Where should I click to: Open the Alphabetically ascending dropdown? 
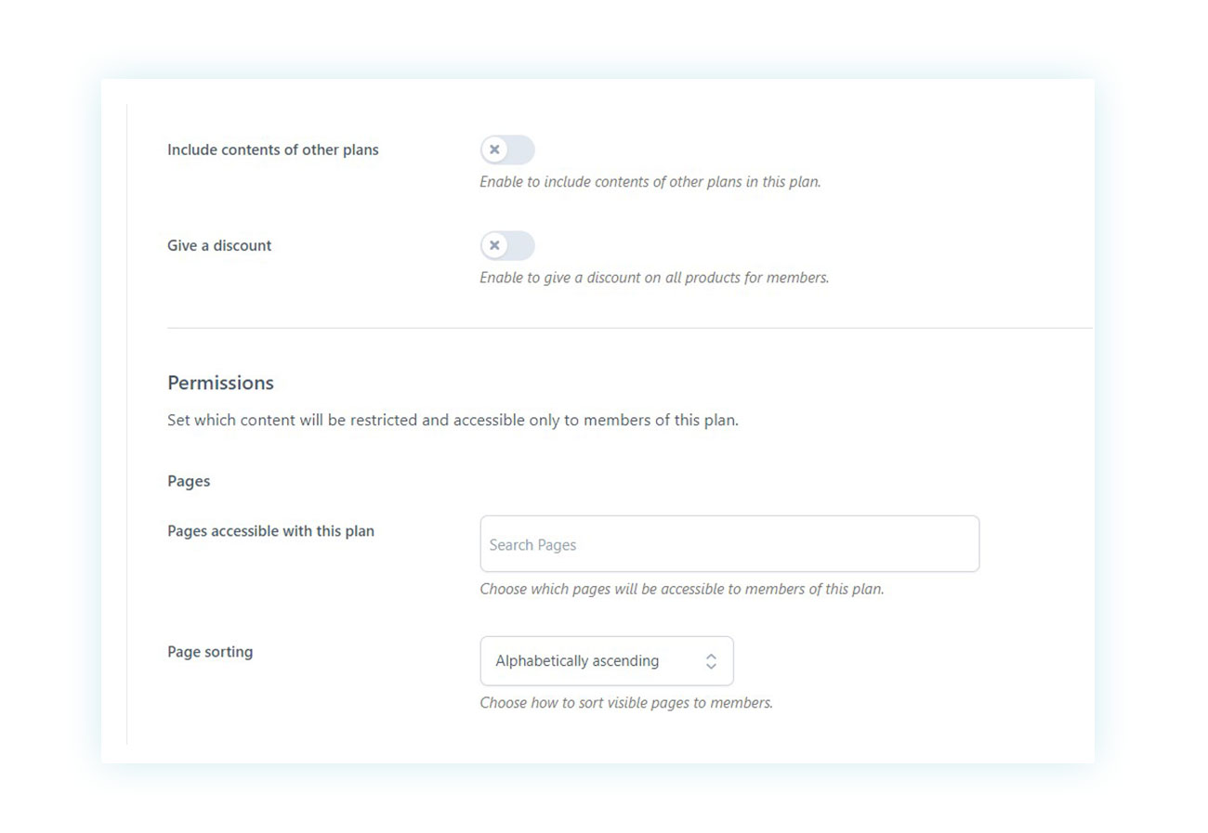607,661
